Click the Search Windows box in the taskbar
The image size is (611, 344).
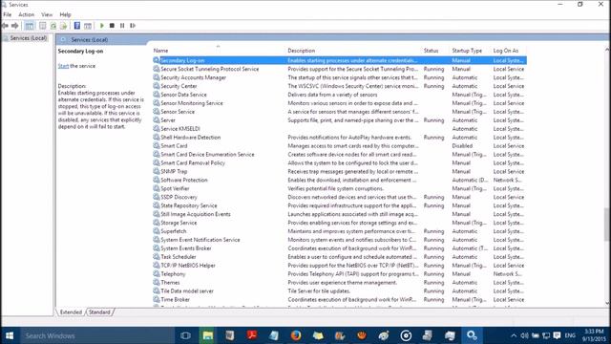coord(97,335)
